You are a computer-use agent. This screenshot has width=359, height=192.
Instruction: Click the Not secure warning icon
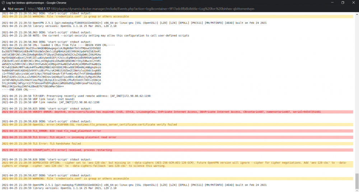pos(4,9)
